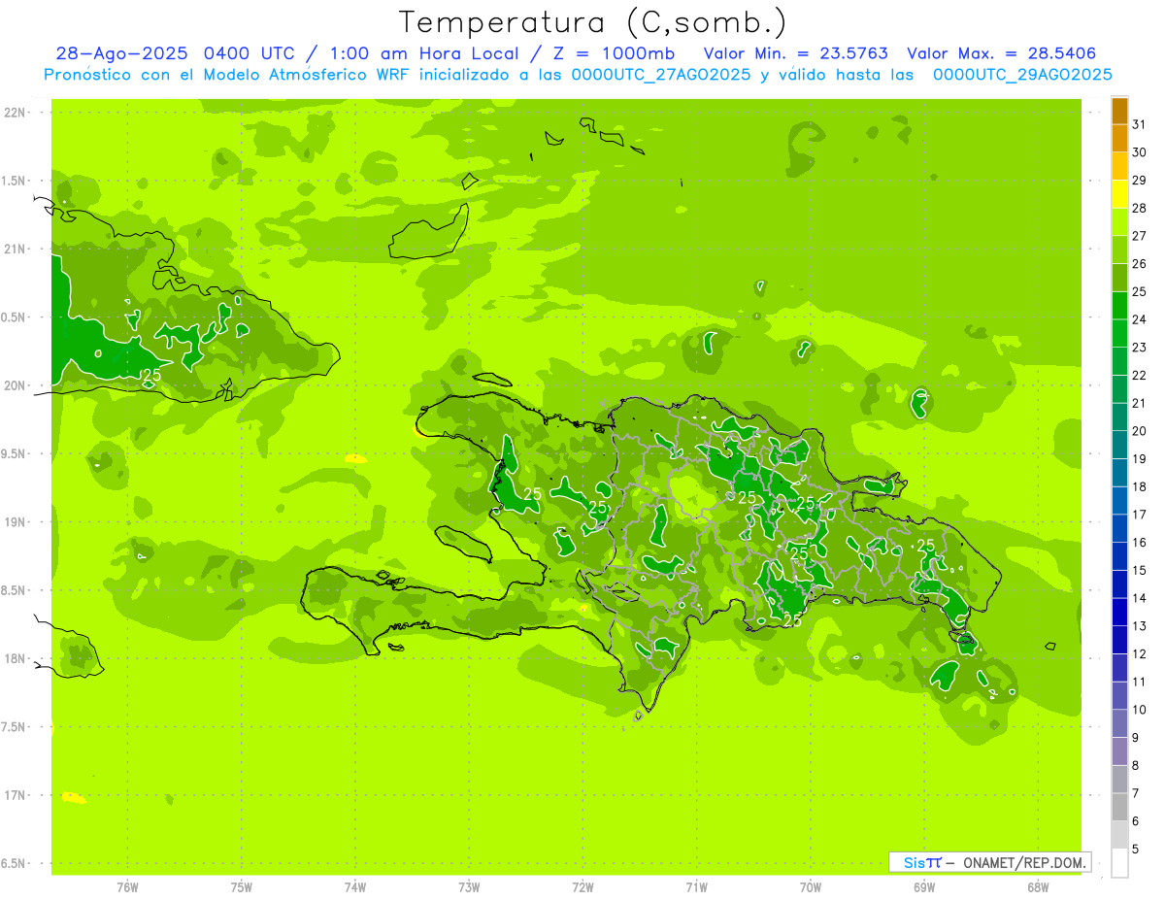The image size is (1165, 900).
Task: Click the 17N latitude axis label
Action: pyautogui.click(x=15, y=795)
